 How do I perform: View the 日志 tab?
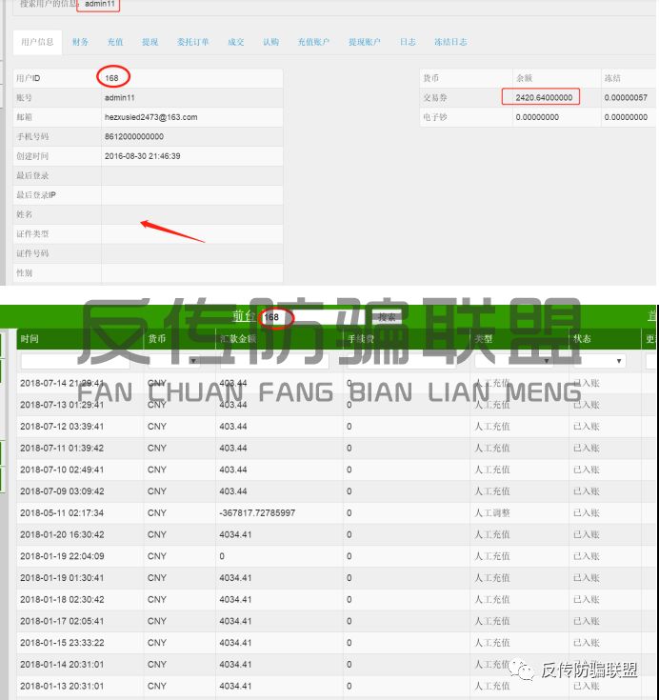pos(408,42)
